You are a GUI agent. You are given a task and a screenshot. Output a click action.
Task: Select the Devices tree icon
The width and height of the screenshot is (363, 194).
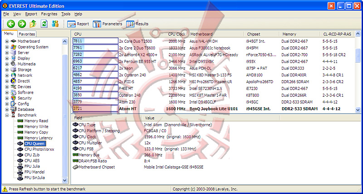tap(14, 87)
